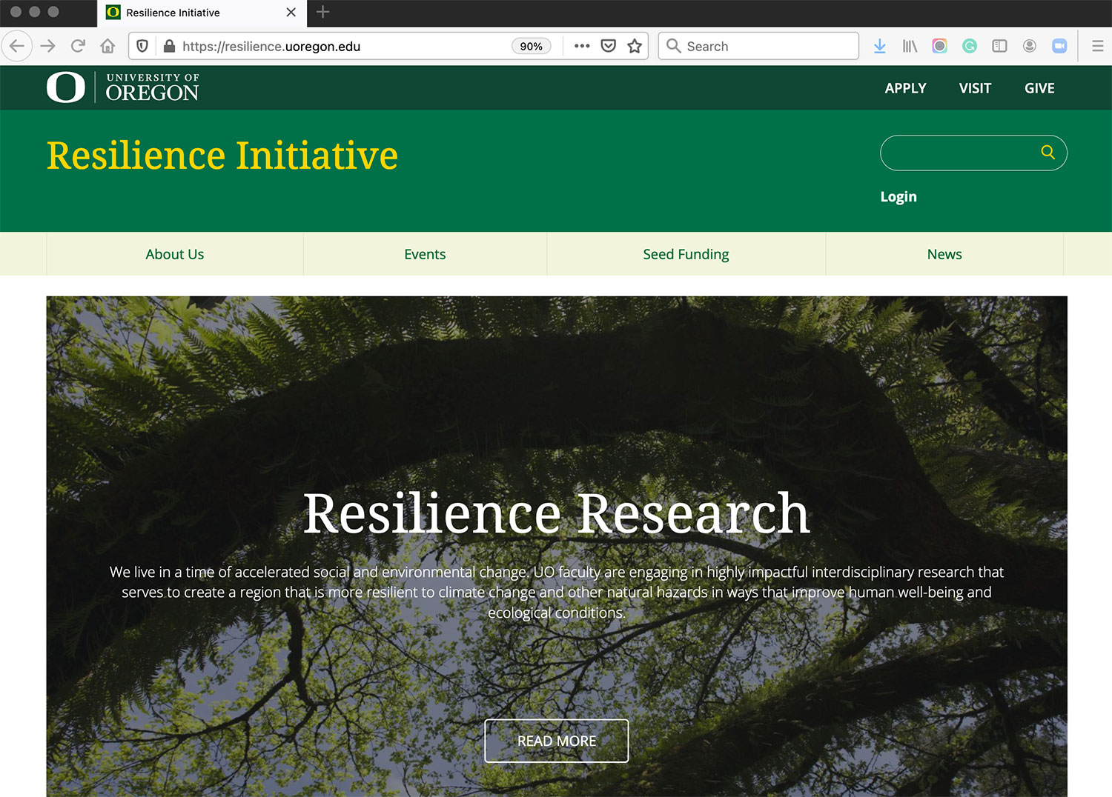The height and width of the screenshot is (797, 1112).
Task: Click the Resilience Initiative site title
Action: 222,156
